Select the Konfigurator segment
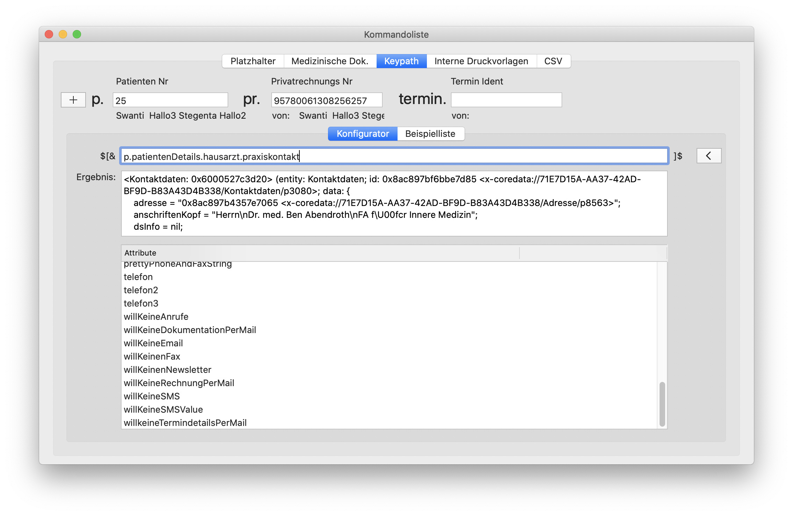Screen dimensions: 793x516 point(363,134)
